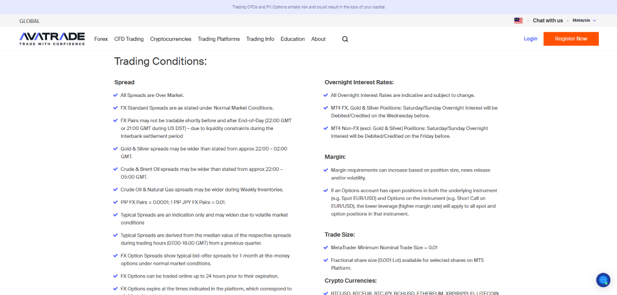Open the Forex menu

coord(101,39)
